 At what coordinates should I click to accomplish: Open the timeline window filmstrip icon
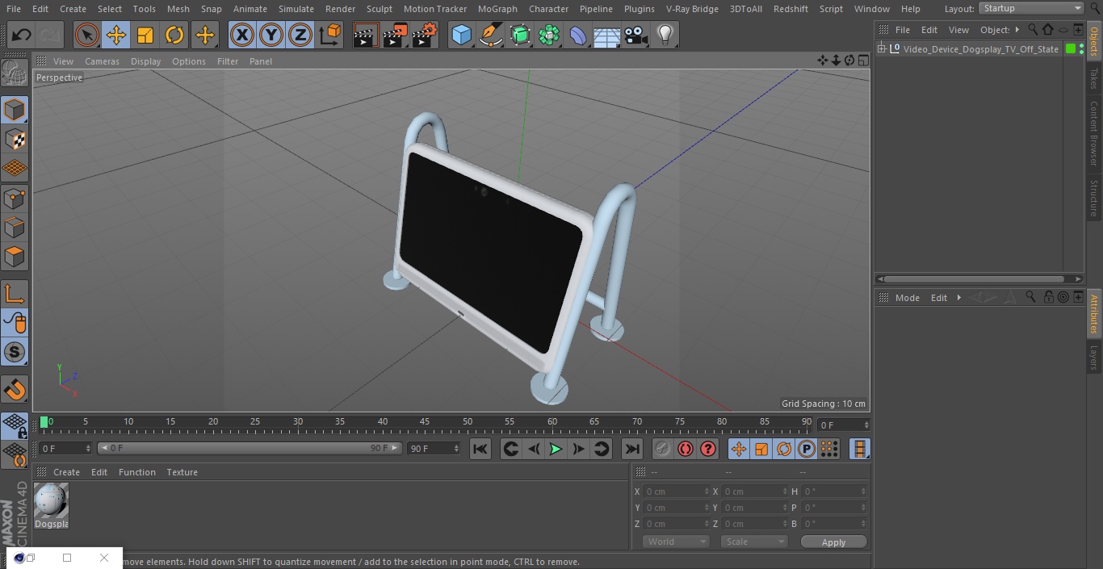pos(861,450)
